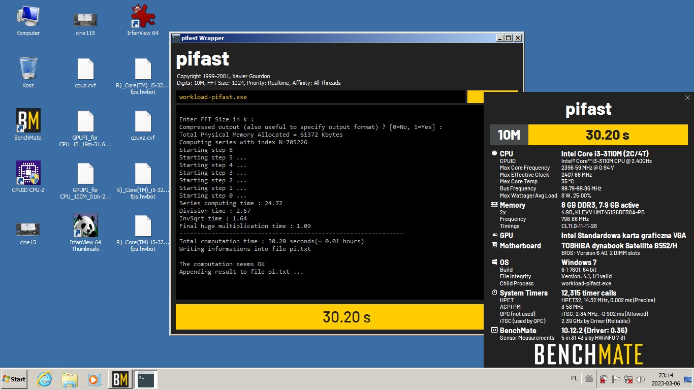Select the cpuxz.cvf file icon
This screenshot has width=694, height=390.
point(143,125)
